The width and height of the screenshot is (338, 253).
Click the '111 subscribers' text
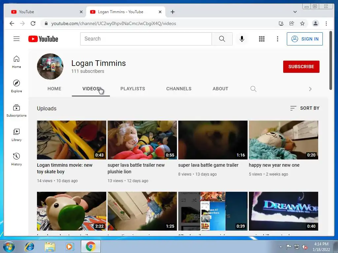coord(88,71)
